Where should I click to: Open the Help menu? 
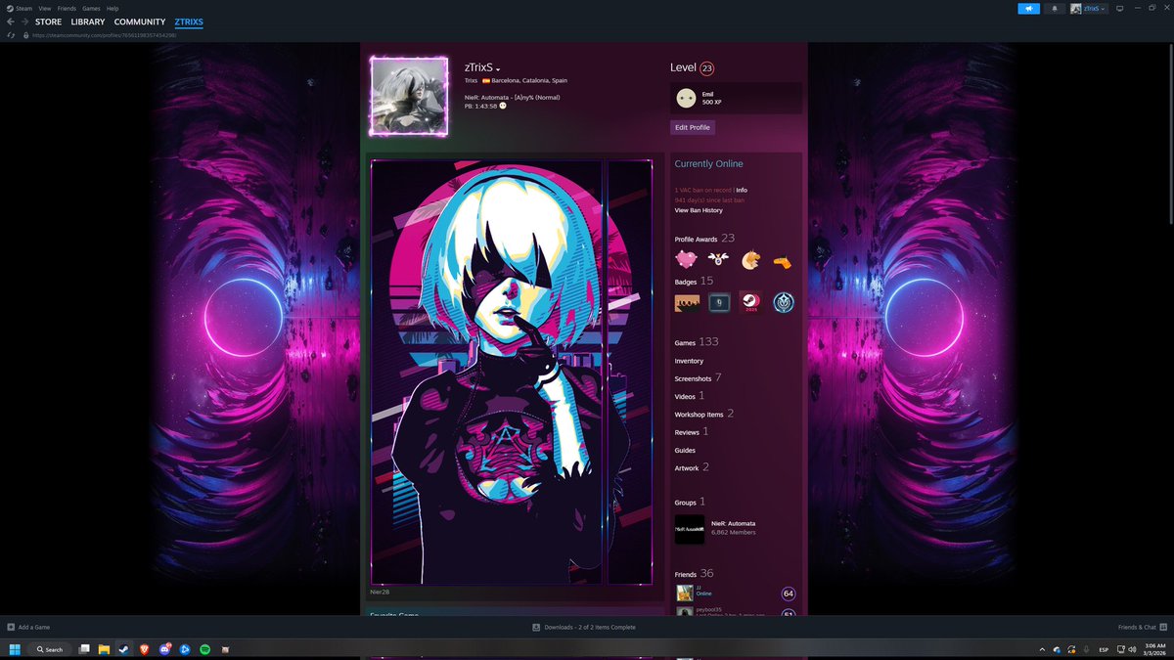pos(113,8)
